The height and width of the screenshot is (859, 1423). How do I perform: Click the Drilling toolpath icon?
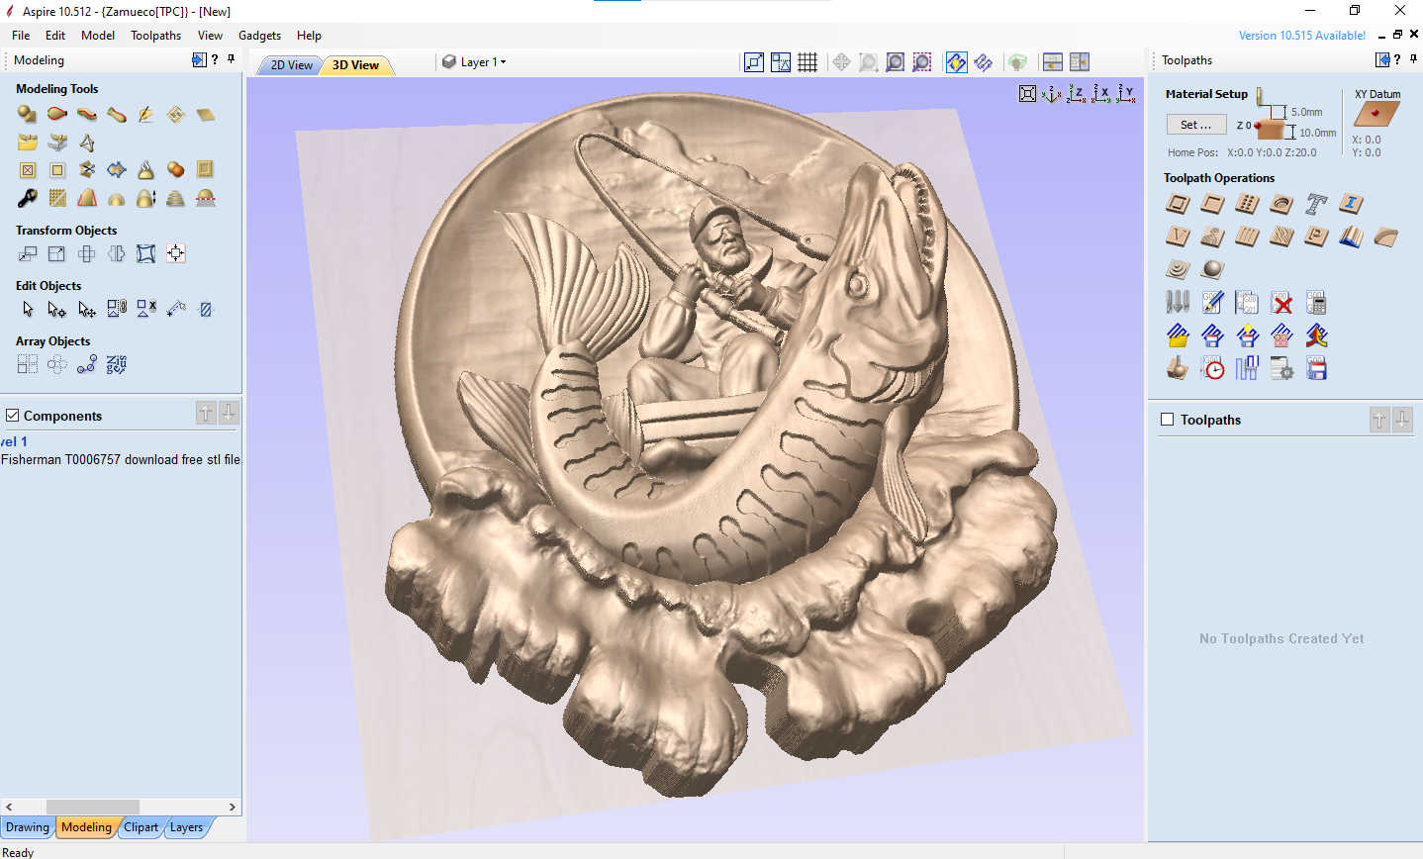tap(1247, 204)
